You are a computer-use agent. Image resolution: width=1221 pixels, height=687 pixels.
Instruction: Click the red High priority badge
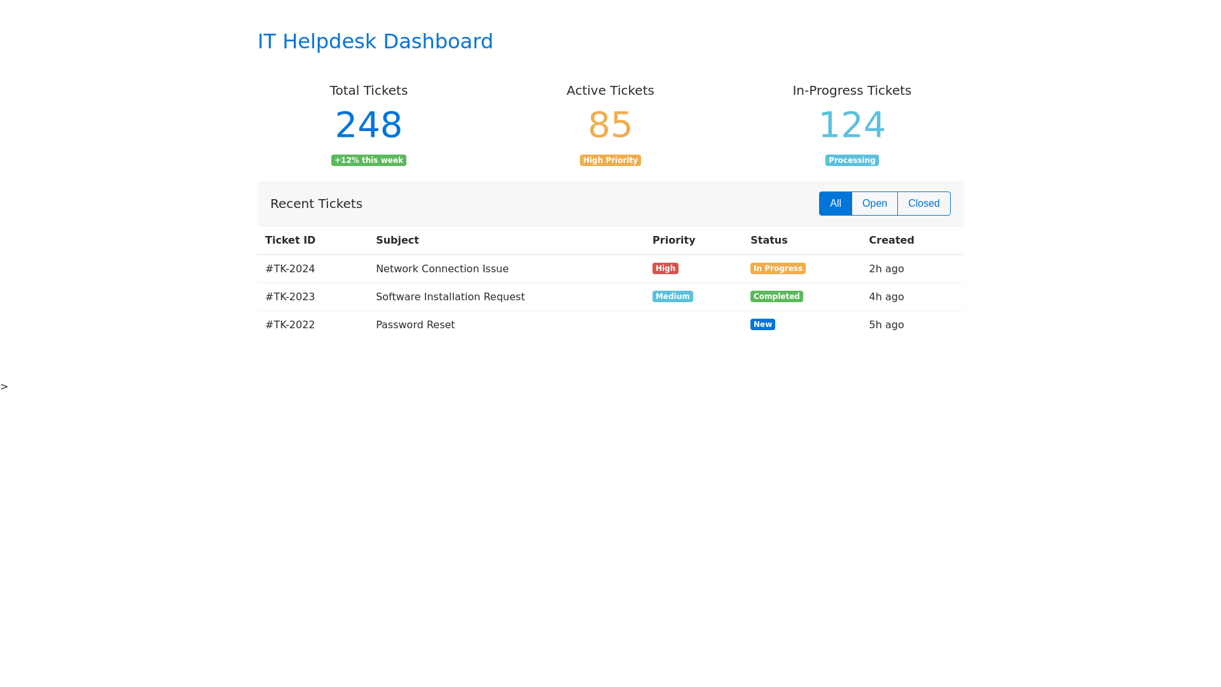(665, 268)
